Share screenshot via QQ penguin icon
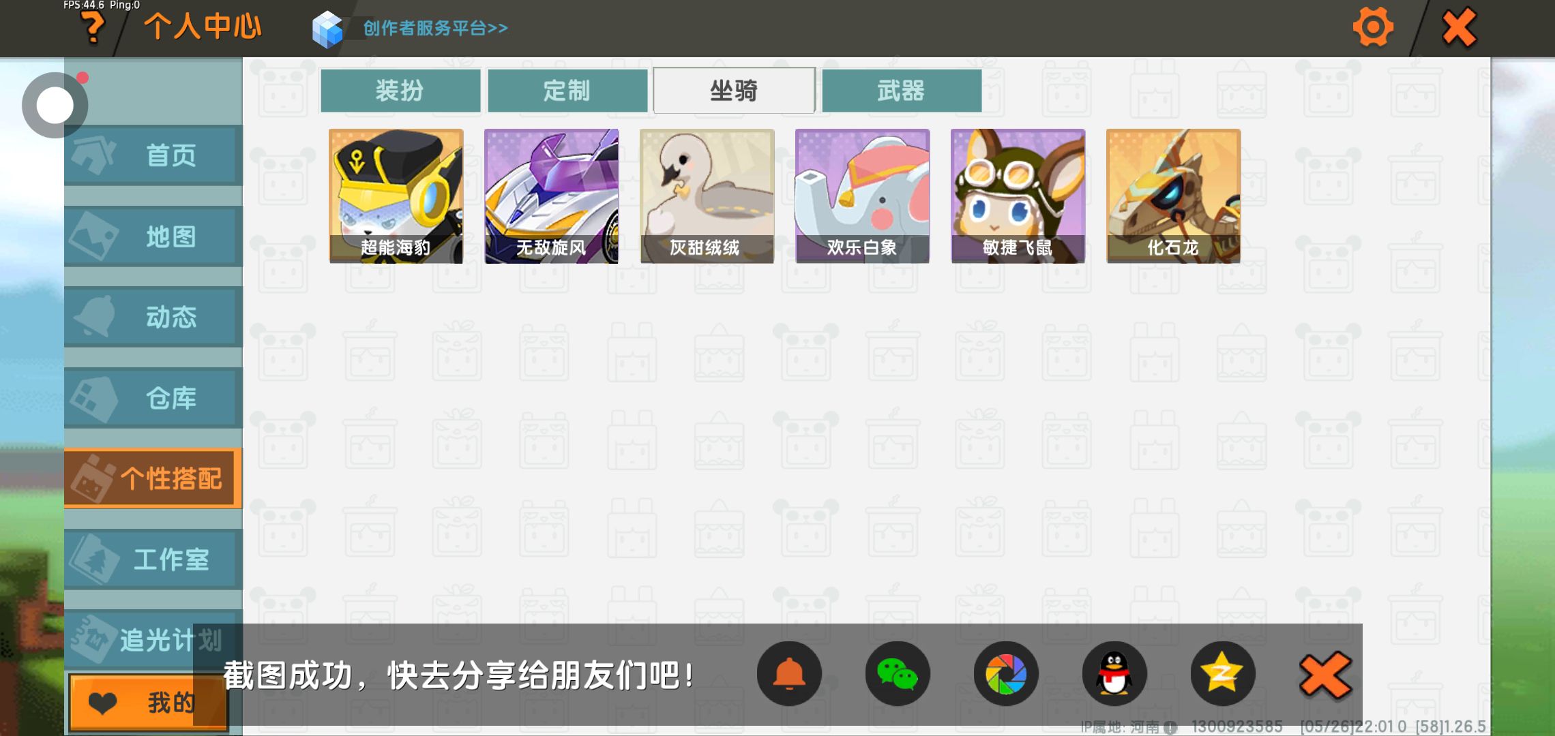 click(x=1114, y=674)
